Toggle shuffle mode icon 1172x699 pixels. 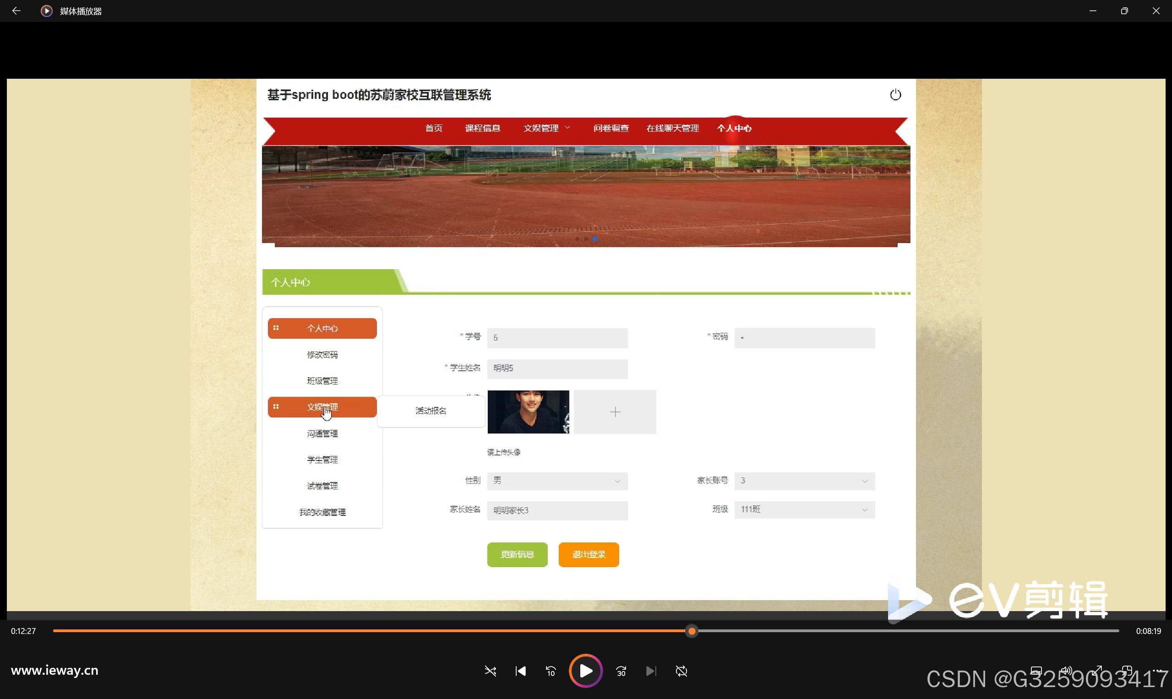[490, 671]
